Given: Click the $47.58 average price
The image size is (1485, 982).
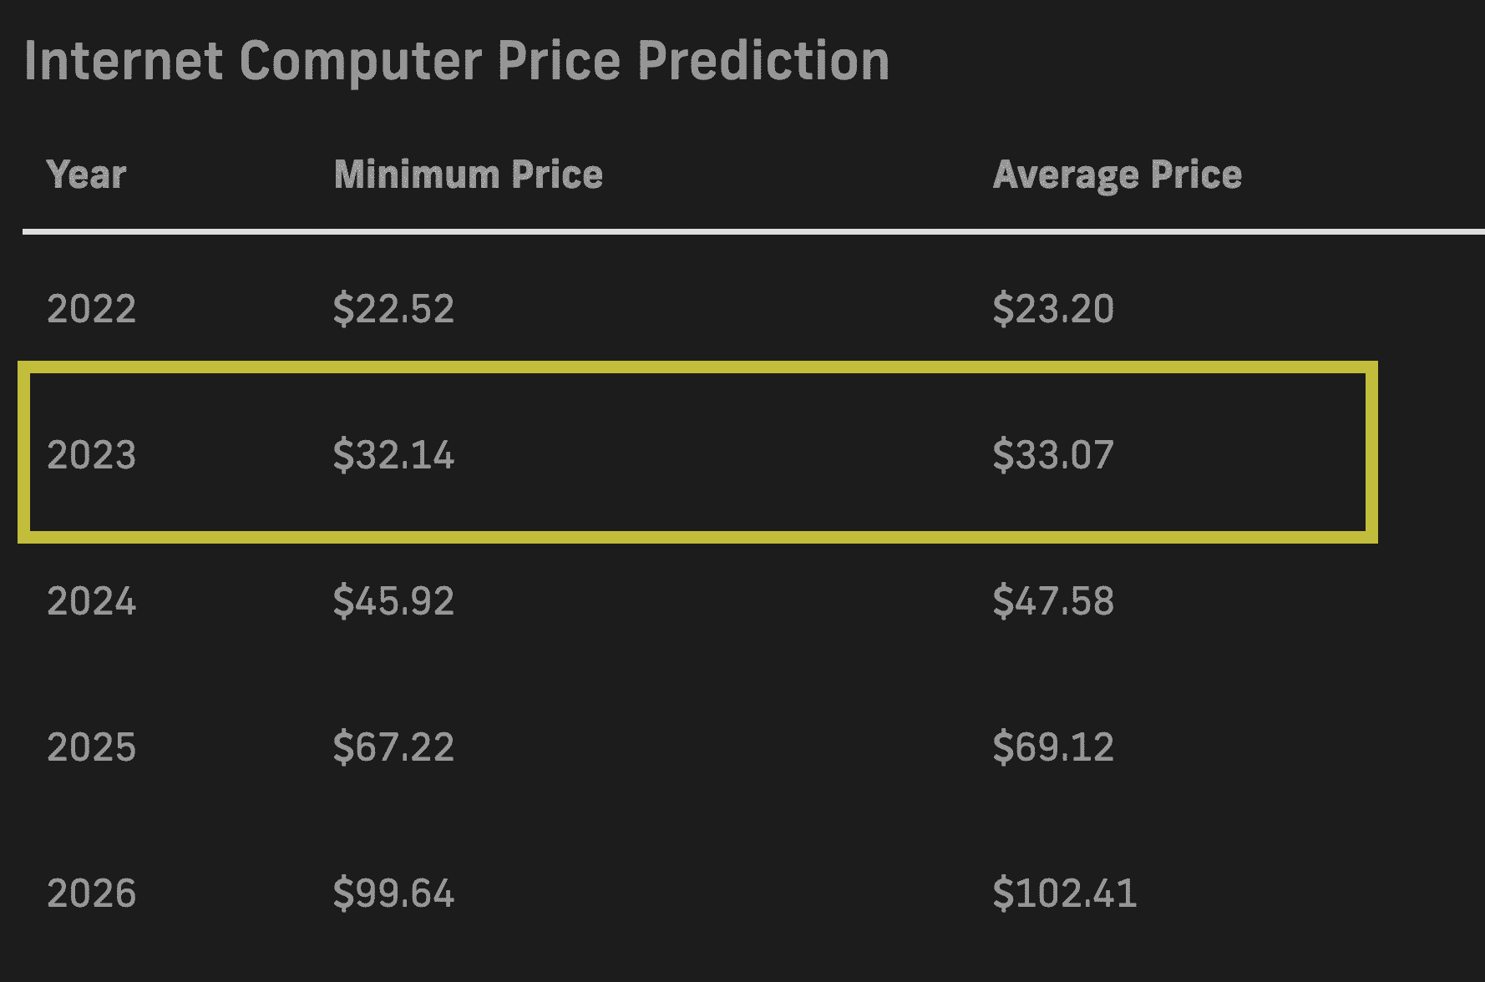Looking at the screenshot, I should [x=1053, y=601].
